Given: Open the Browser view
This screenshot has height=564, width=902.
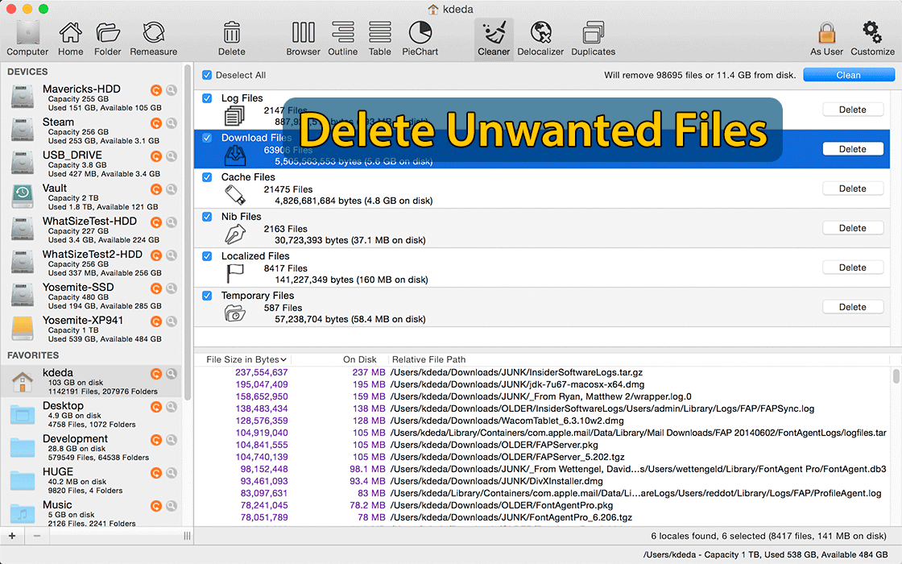Looking at the screenshot, I should [x=303, y=38].
